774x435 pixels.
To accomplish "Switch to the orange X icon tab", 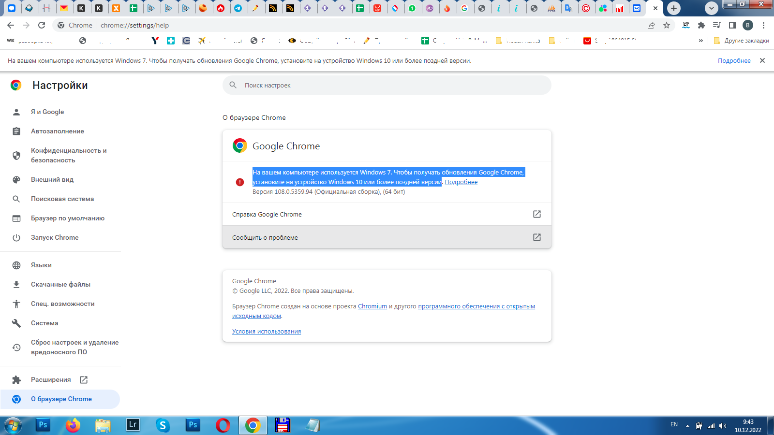I will pos(116,8).
